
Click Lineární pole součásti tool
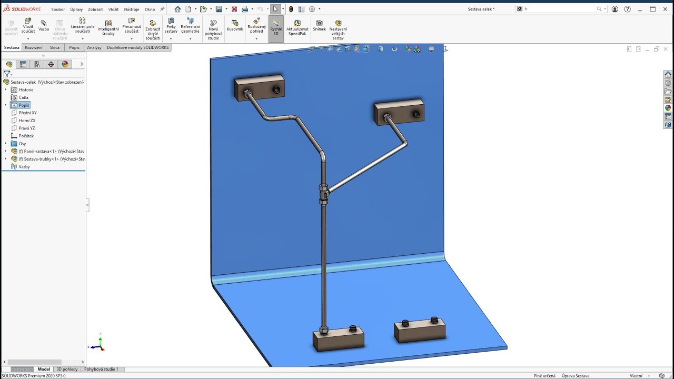83,26
